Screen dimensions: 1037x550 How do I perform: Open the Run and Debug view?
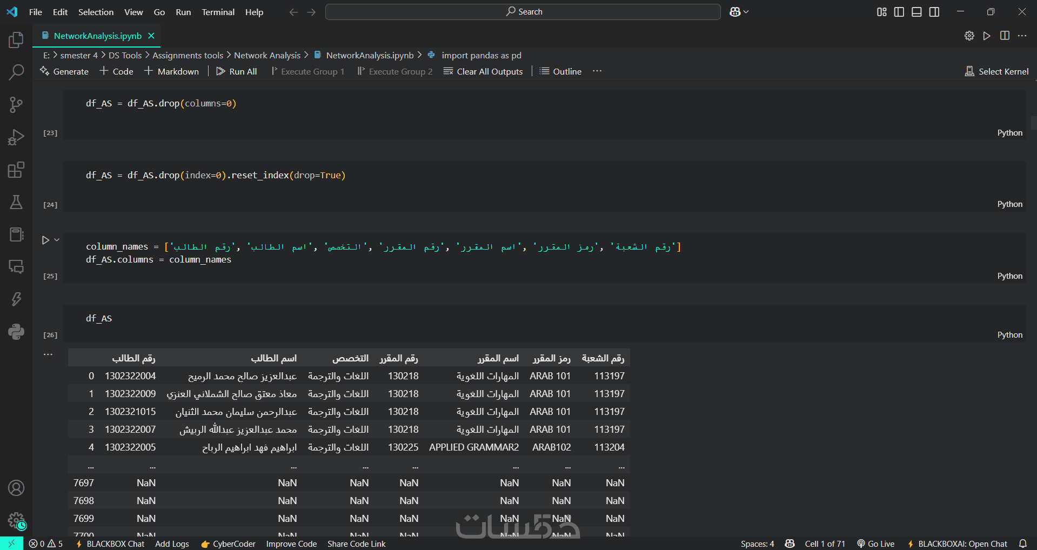(x=16, y=137)
